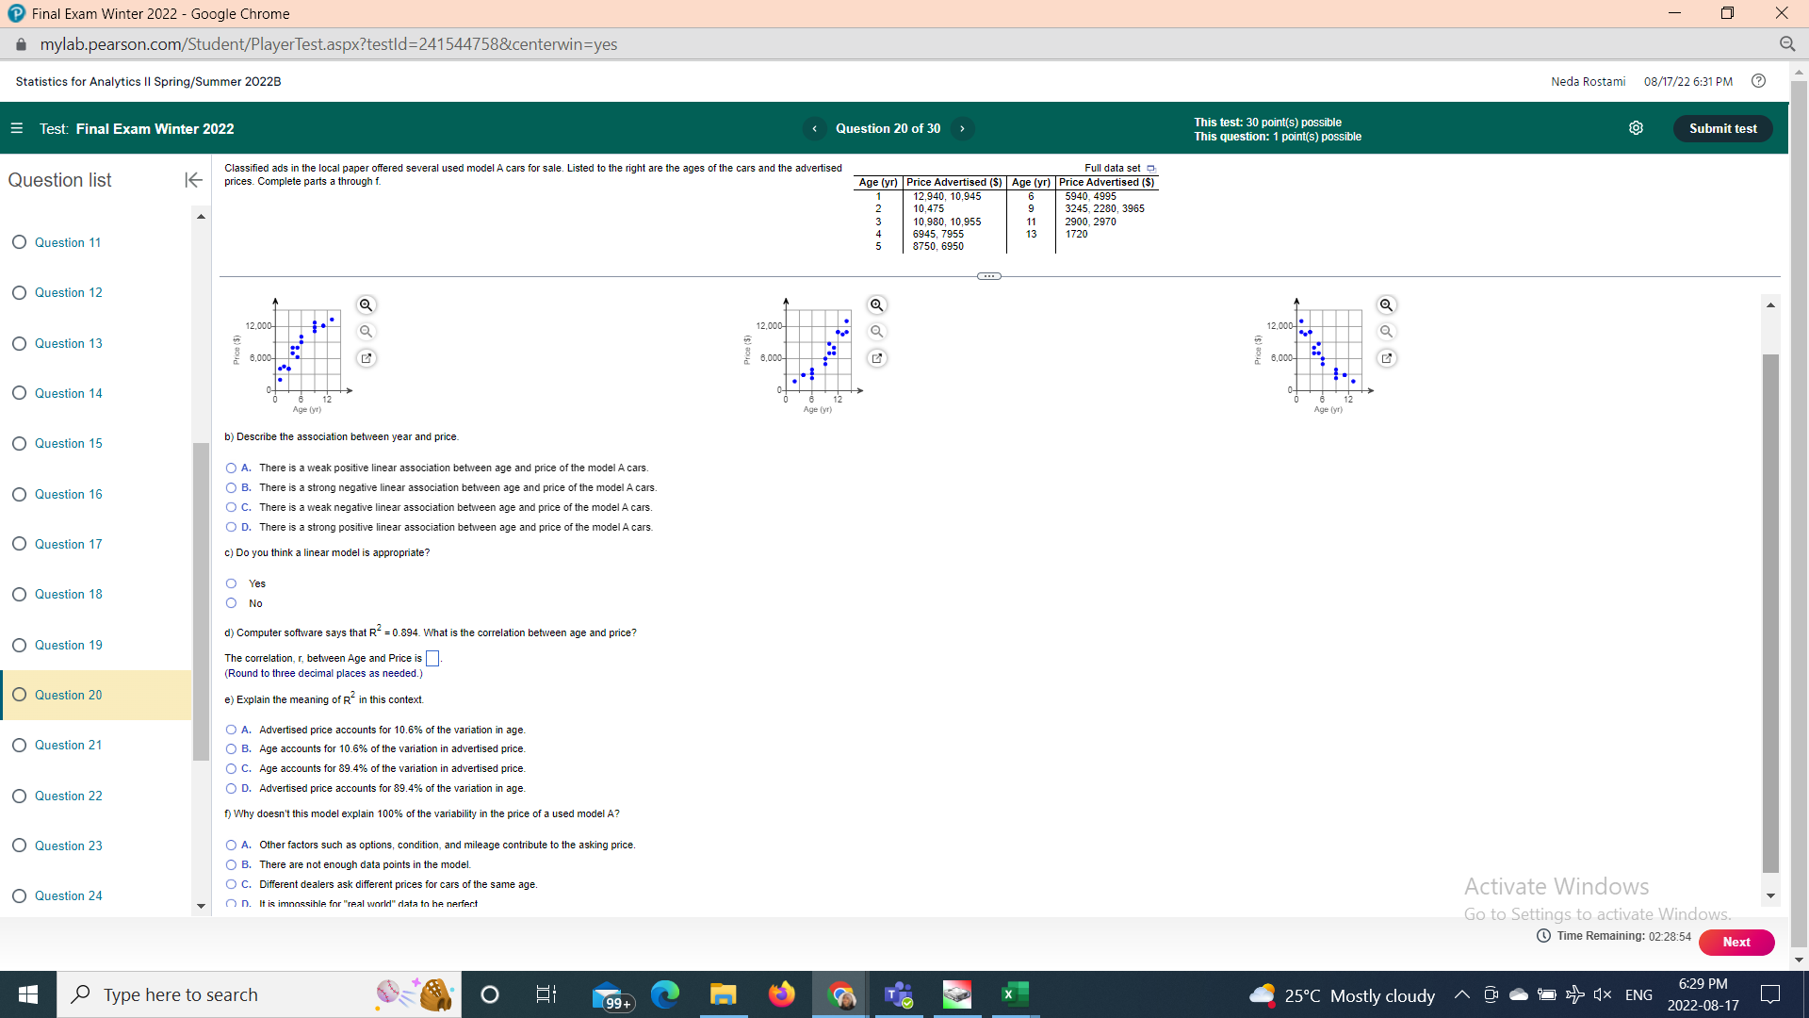Open the Full data set popup icon

click(x=1151, y=168)
